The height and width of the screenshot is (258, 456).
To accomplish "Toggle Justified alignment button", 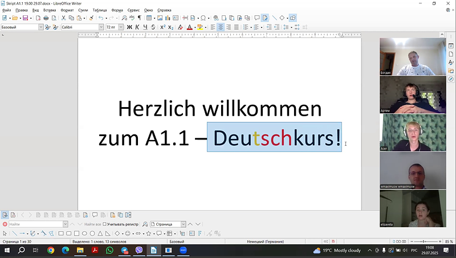I will pyautogui.click(x=237, y=27).
